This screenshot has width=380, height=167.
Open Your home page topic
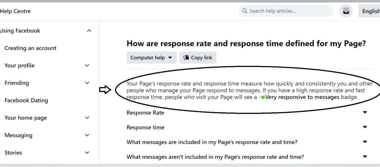coord(26,118)
